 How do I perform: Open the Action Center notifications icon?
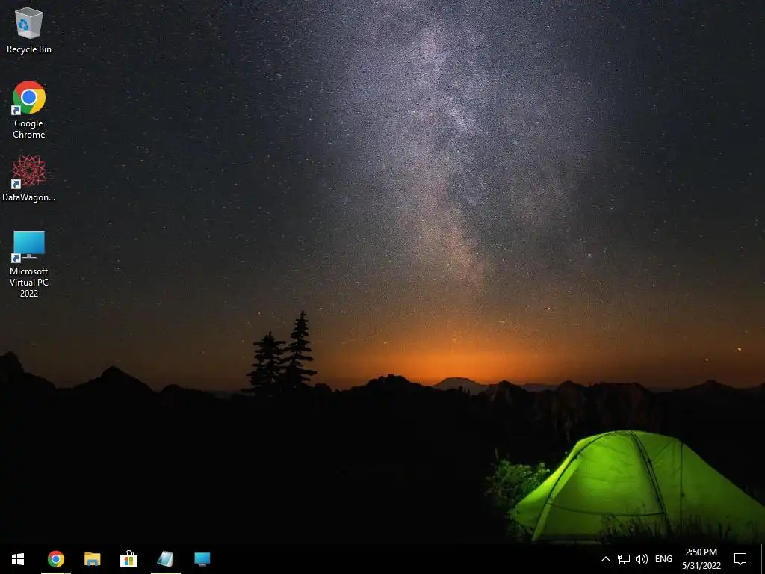(x=740, y=559)
